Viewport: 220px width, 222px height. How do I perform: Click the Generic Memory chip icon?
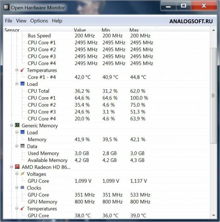pyautogui.click(x=17, y=125)
